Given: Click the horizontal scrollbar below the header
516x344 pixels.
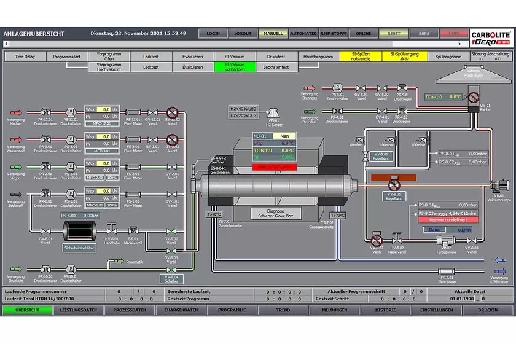Looking at the screenshot, I should 233,44.
